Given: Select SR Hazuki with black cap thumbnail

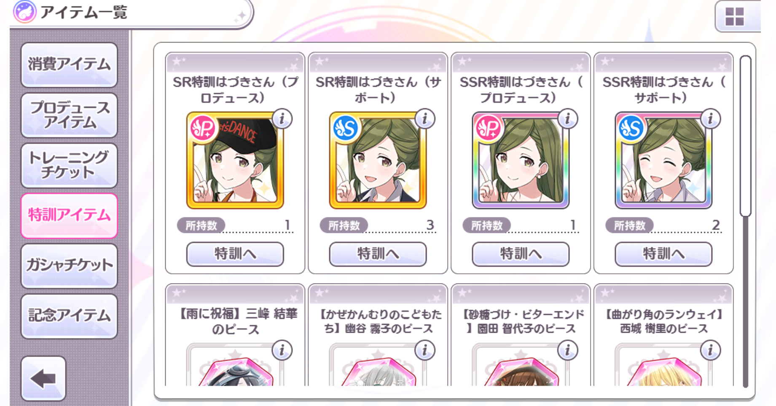Looking at the screenshot, I should click(235, 160).
